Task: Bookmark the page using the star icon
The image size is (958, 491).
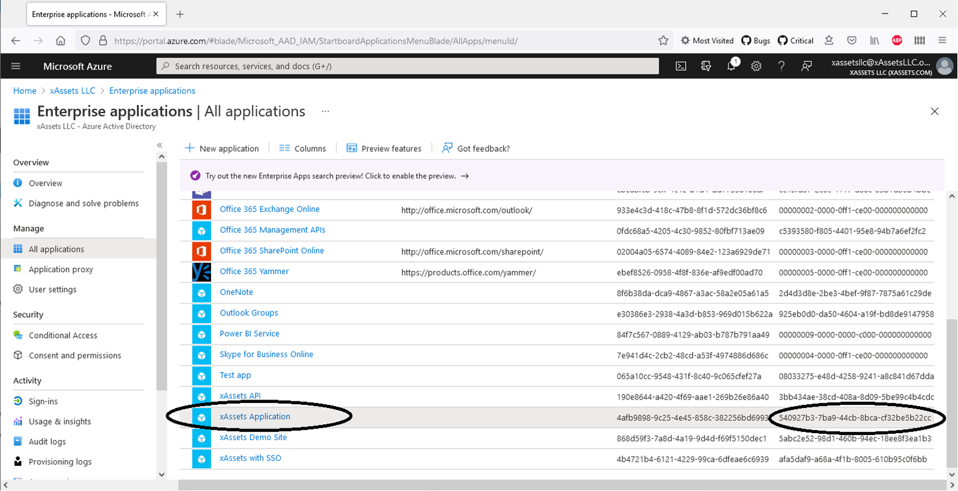Action: click(663, 40)
